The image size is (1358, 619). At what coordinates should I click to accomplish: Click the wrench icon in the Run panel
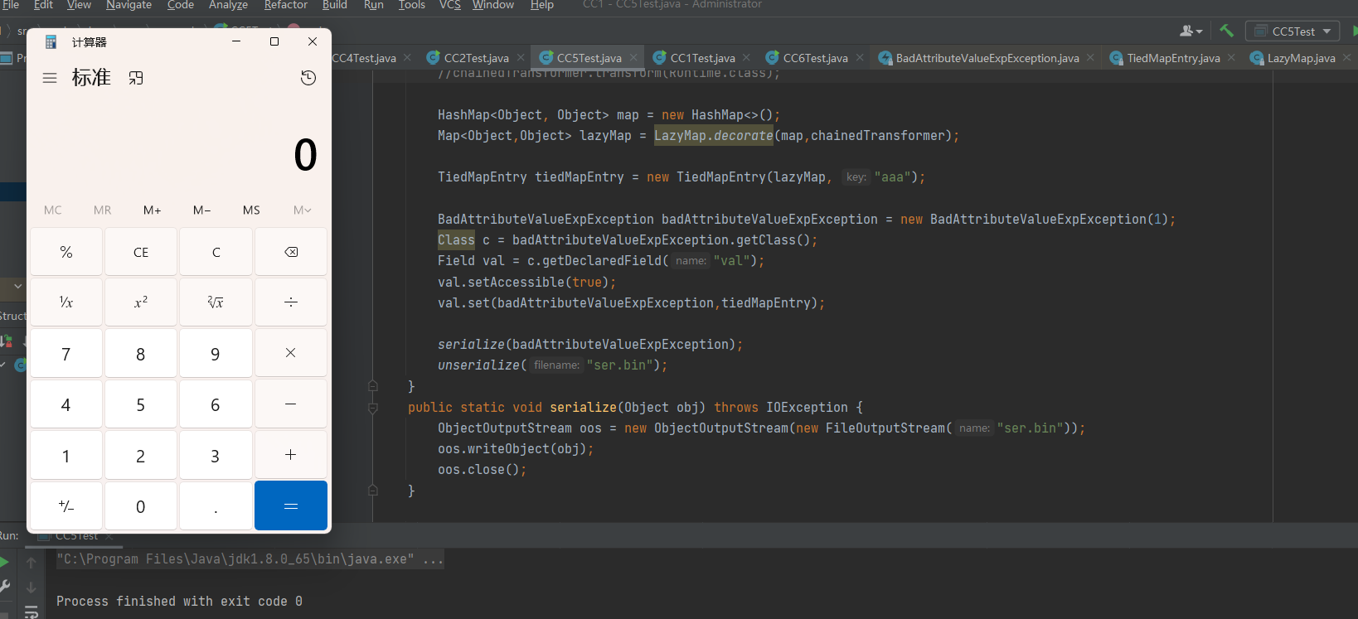click(4, 586)
